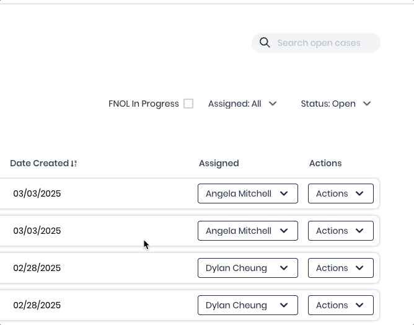This screenshot has height=325, width=414.
Task: Select the second case dated 03/03/2025
Action: (37, 231)
